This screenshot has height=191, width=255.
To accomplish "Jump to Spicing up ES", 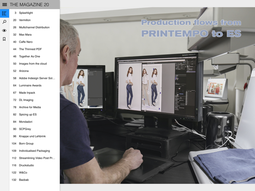I will 35,114.
